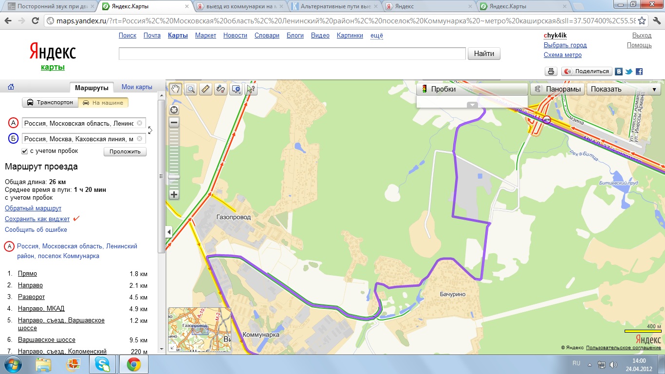The image size is (665, 374).
Task: Select route step 'Разворот'
Action: point(31,297)
